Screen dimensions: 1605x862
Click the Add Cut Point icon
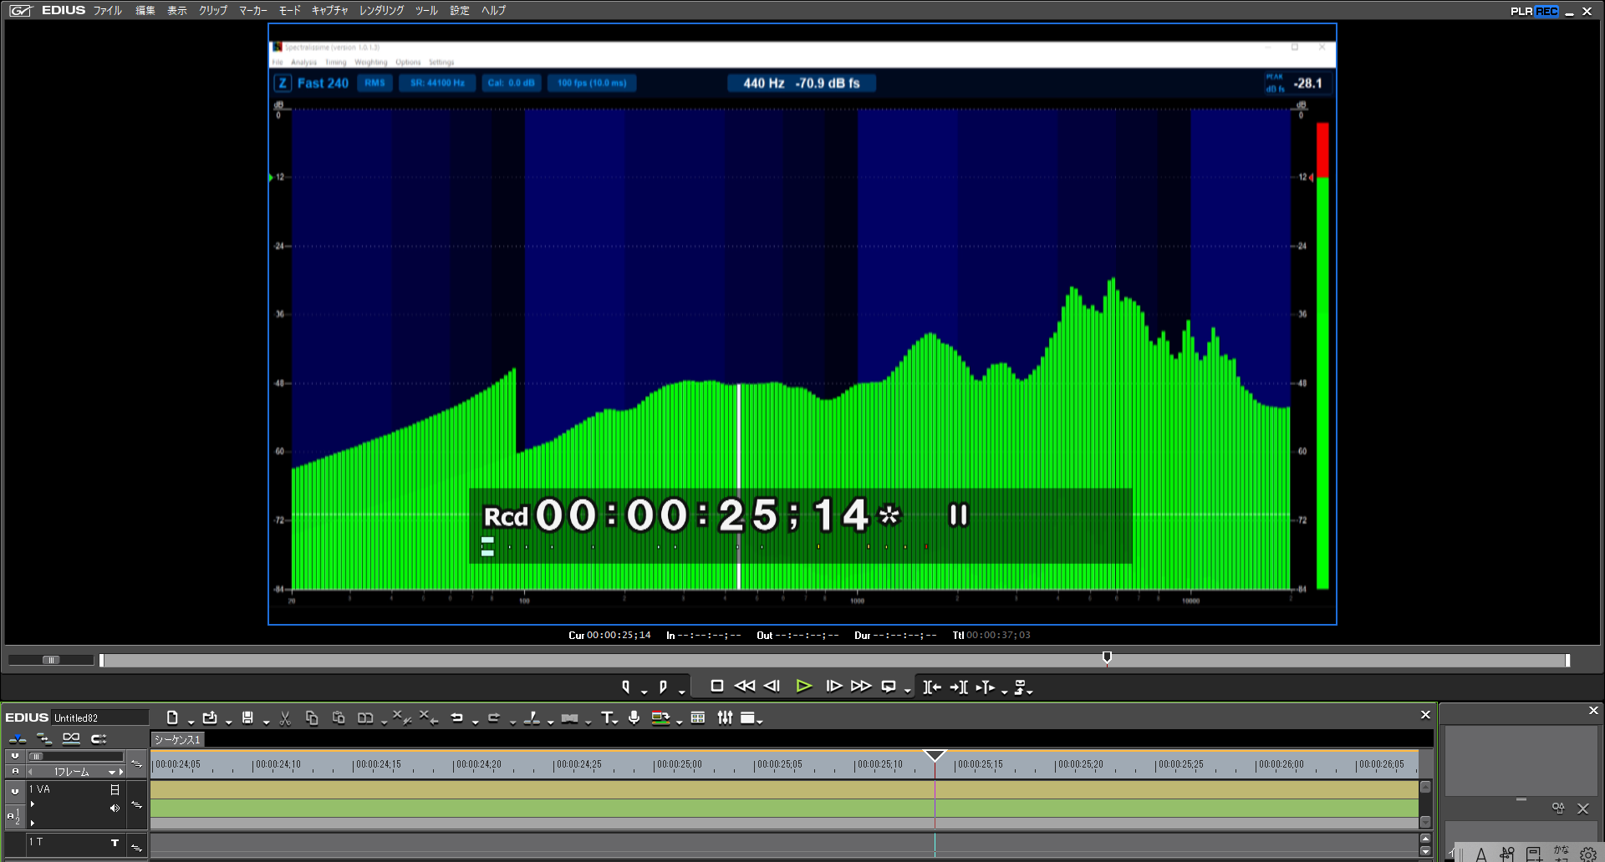(x=532, y=717)
